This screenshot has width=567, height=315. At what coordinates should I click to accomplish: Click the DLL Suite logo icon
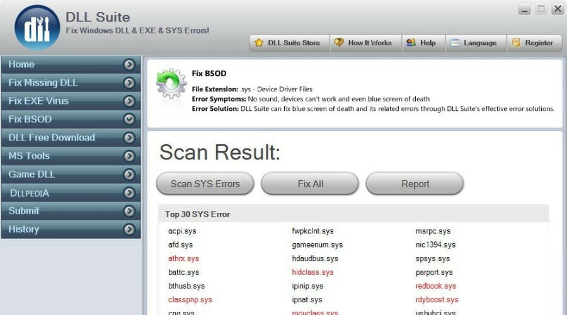pos(37,28)
